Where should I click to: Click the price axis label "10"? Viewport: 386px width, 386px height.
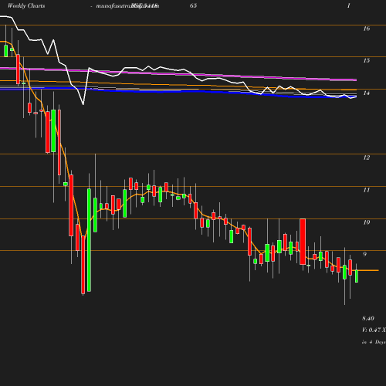tap(367, 222)
